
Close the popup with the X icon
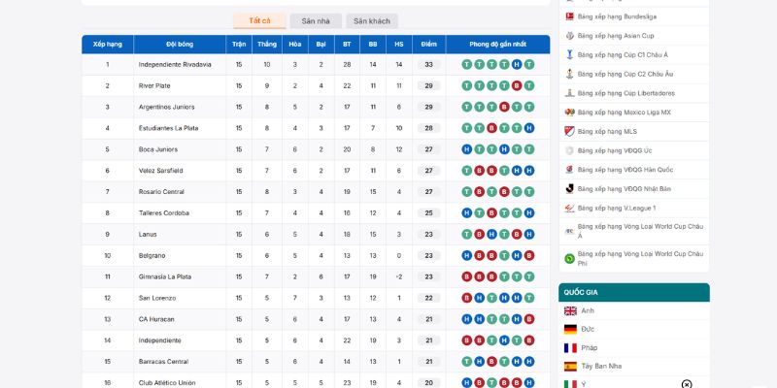click(x=687, y=384)
